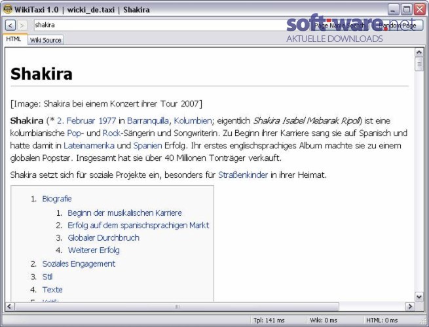This screenshot has width=429, height=327.
Task: Close the WikiTaxi window
Action: click(x=420, y=10)
